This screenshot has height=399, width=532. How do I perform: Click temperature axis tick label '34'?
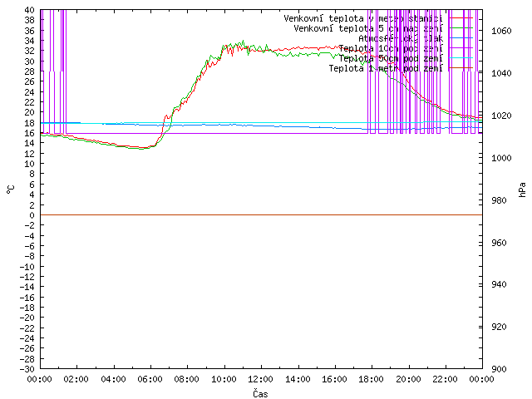pos(30,41)
